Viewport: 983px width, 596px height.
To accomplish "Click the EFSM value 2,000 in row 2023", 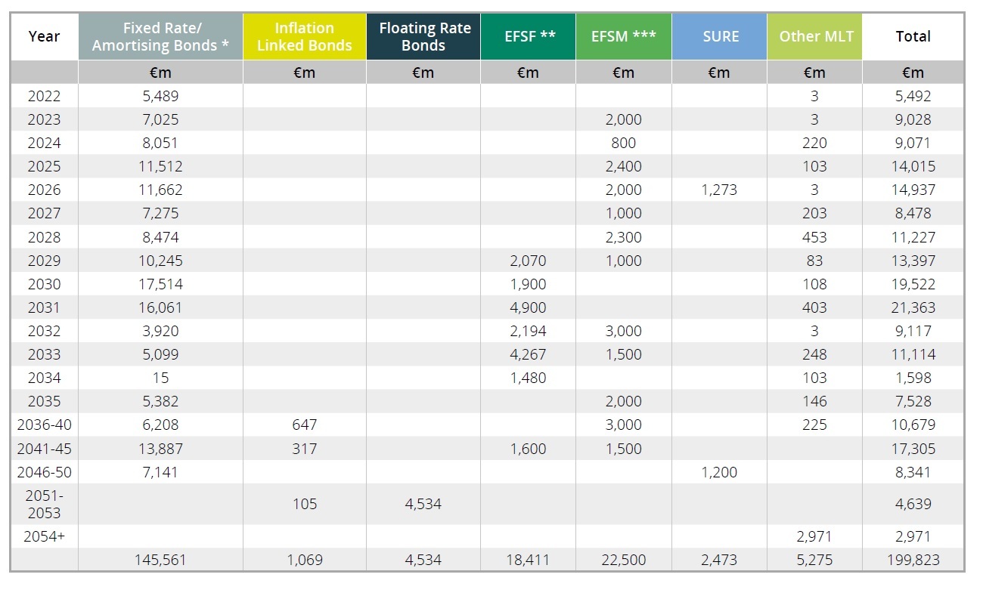I will [x=624, y=119].
